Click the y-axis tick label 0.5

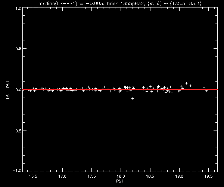pos(18,49)
